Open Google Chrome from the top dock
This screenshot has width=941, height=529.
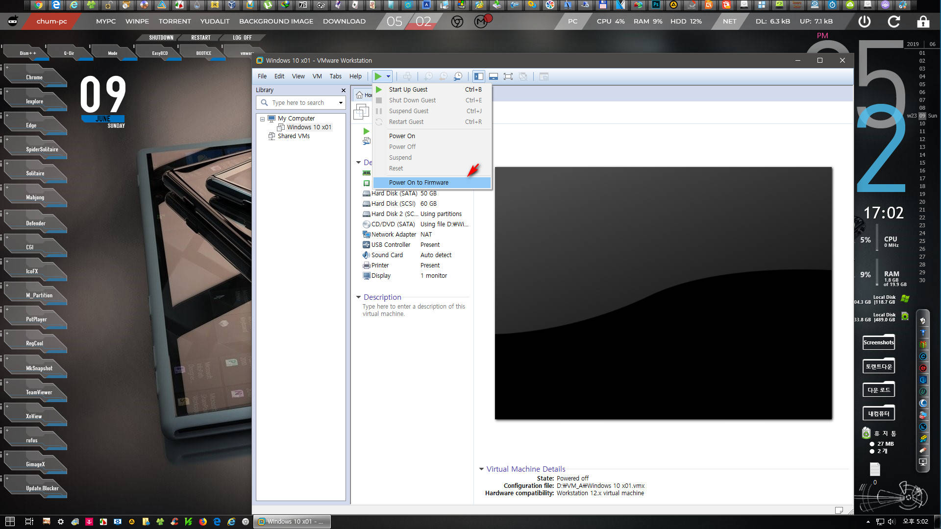(x=38, y=5)
